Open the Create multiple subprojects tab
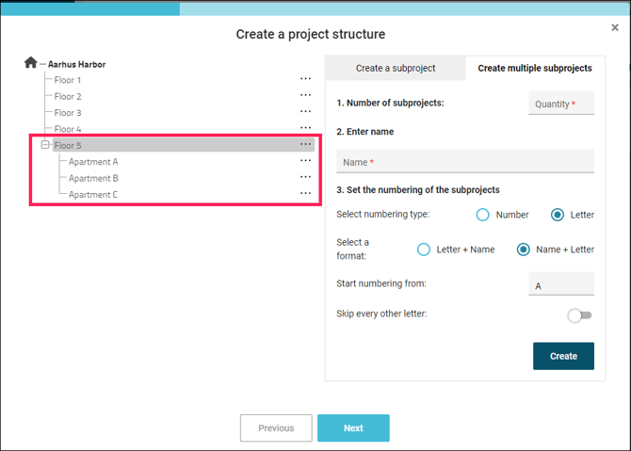 [534, 69]
